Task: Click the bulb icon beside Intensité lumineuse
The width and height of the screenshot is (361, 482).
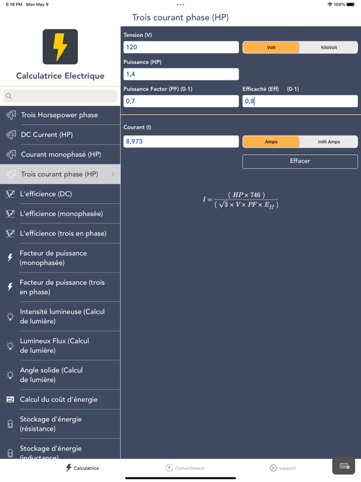Action: pyautogui.click(x=10, y=316)
